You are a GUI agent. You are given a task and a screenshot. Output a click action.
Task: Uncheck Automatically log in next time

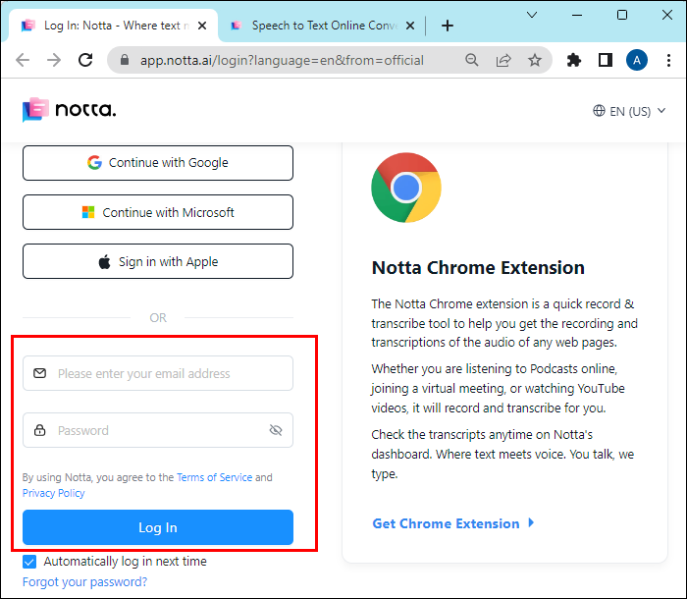pyautogui.click(x=29, y=562)
